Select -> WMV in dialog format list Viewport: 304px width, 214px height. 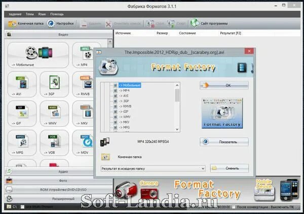click(x=125, y=117)
